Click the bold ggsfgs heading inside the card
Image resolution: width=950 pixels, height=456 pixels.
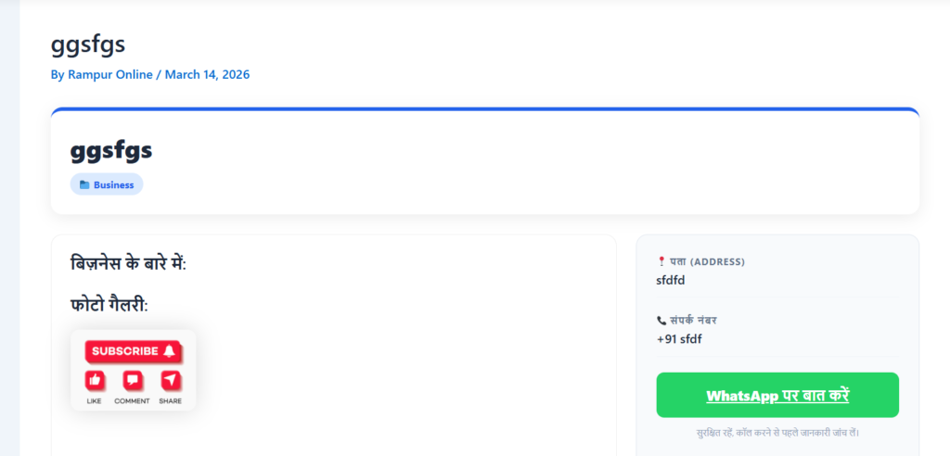click(111, 150)
